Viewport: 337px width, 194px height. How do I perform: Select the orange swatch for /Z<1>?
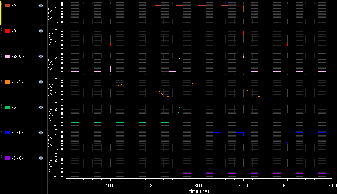pos(7,82)
